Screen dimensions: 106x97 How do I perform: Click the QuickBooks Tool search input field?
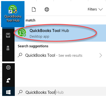pos(61,92)
